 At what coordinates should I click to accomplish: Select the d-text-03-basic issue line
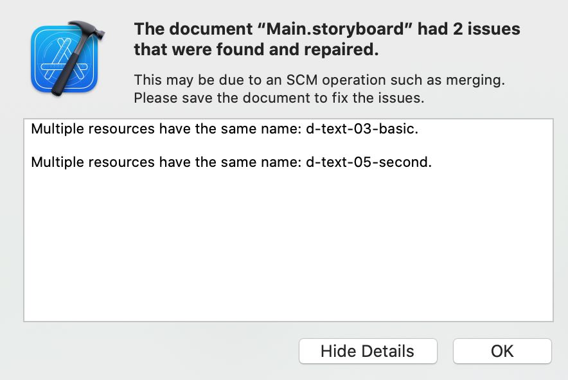click(225, 129)
